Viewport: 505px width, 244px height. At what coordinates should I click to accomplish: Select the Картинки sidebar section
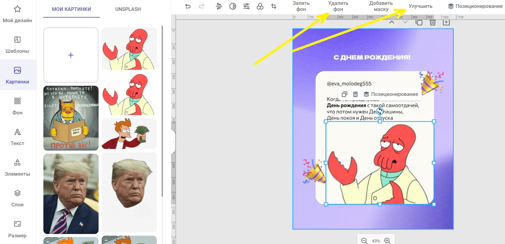[17, 76]
